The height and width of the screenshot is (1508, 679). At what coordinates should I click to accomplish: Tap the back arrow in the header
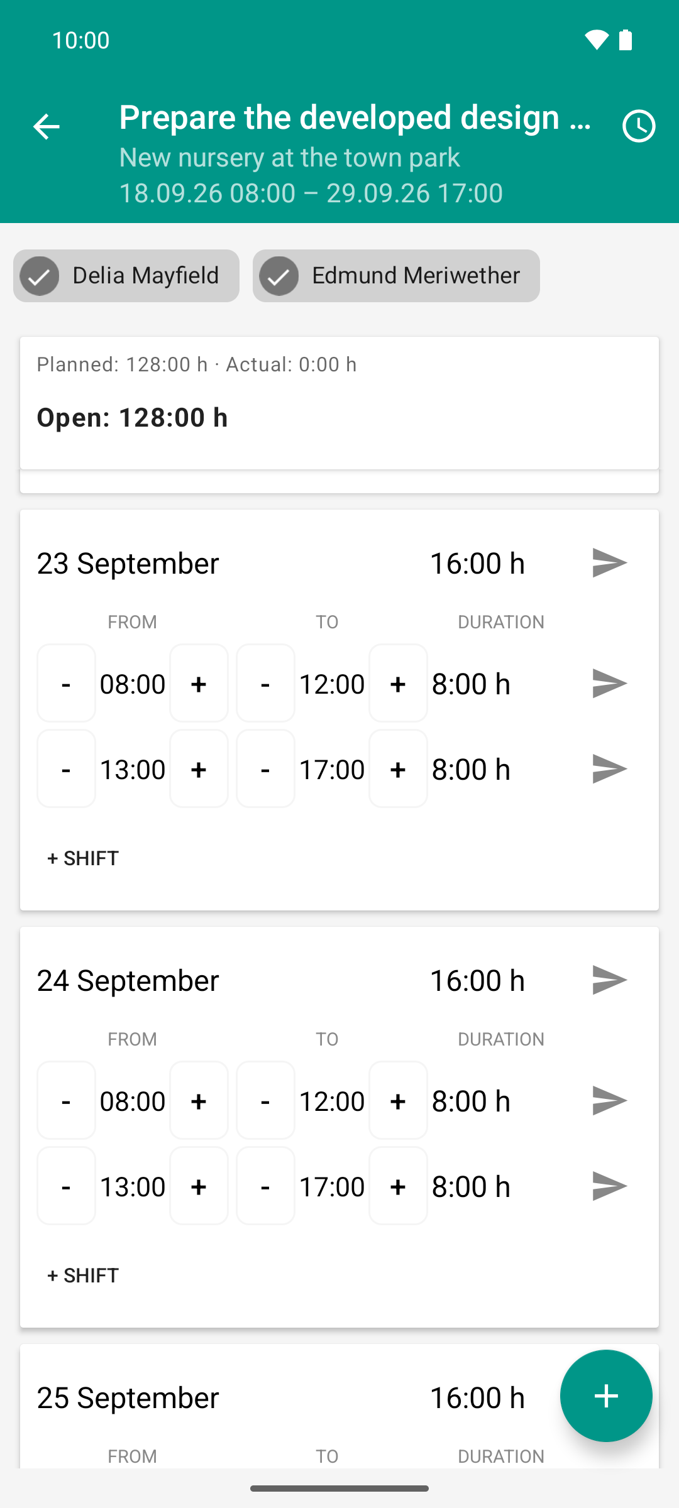point(46,126)
